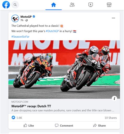Click the blue verified badge
The image size is (124, 134).
pyautogui.click(x=34, y=17)
